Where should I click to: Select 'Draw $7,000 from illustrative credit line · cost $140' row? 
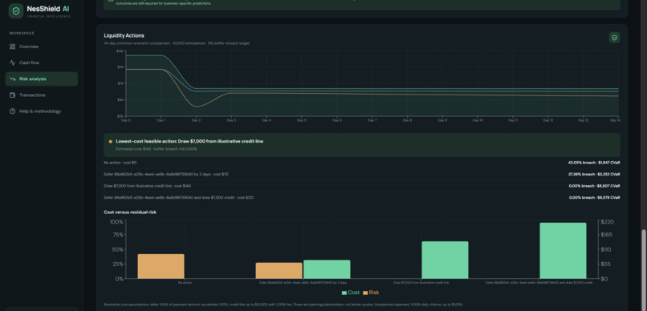[362, 186]
